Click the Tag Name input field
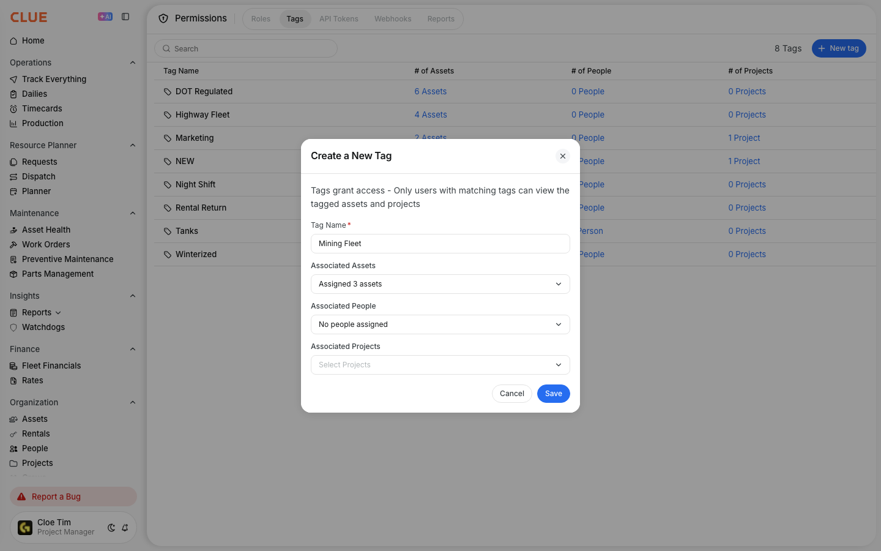 pyautogui.click(x=441, y=244)
